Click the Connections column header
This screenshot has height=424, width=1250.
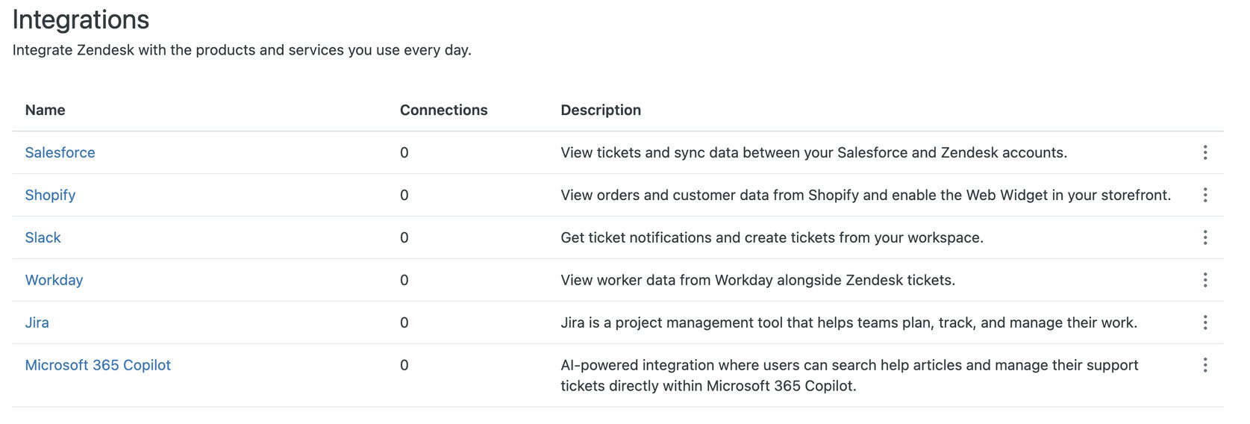tap(443, 110)
